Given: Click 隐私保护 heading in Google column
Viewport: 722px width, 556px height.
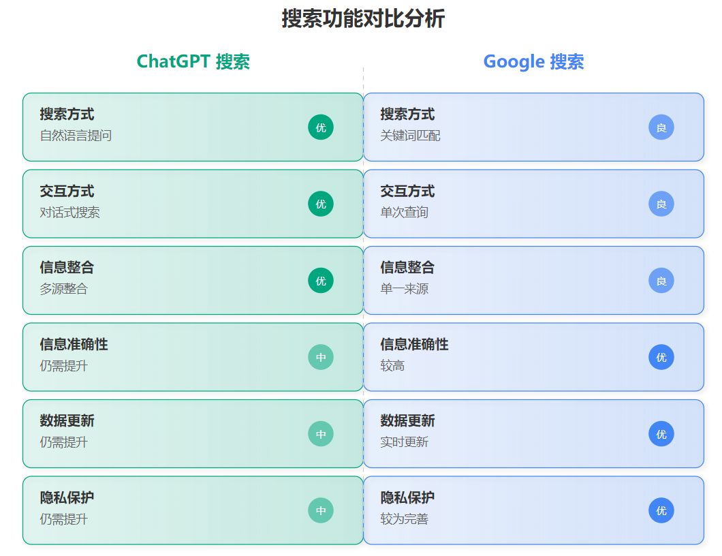Looking at the screenshot, I should (407, 498).
